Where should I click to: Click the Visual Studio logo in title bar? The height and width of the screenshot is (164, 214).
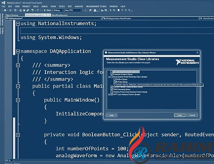pos(3,3)
